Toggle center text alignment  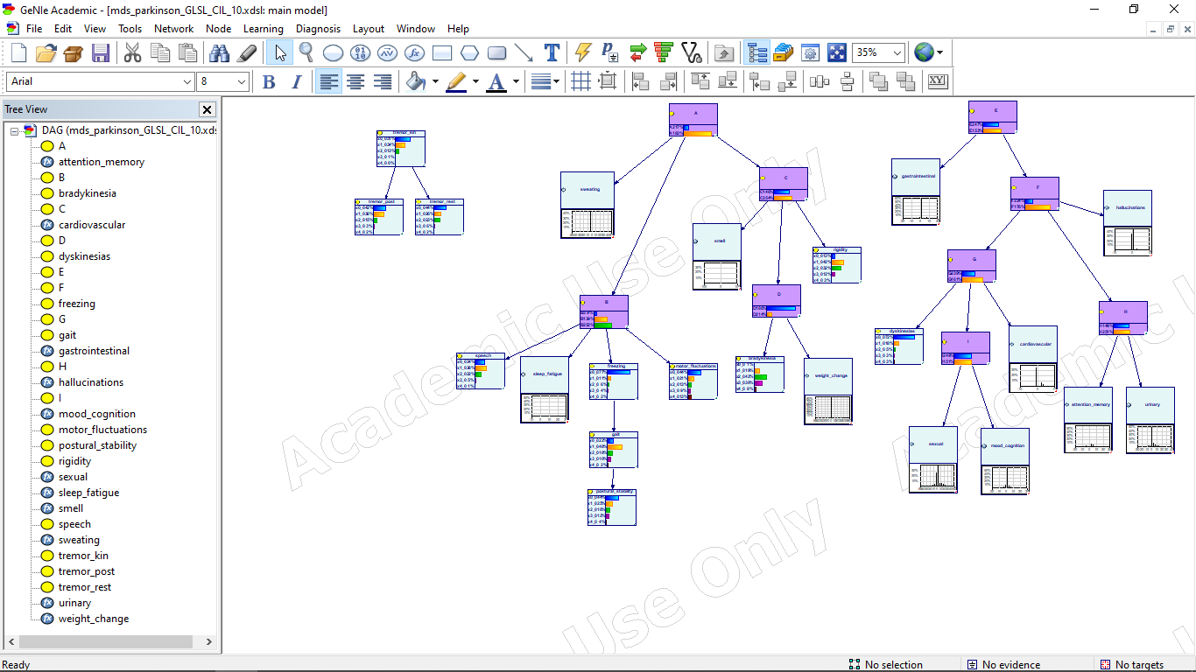click(355, 81)
